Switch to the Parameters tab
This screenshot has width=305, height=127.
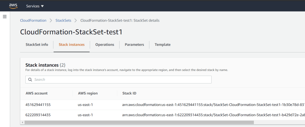coord(134,45)
